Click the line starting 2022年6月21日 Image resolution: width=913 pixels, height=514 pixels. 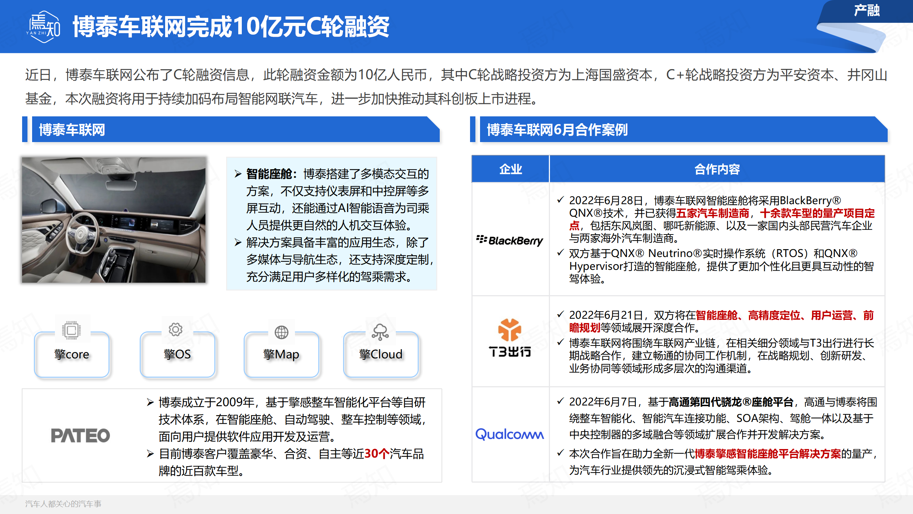(721, 315)
